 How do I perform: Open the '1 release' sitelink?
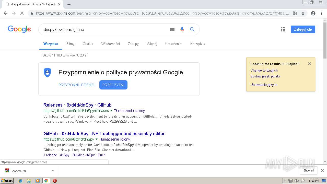pyautogui.click(x=50, y=155)
